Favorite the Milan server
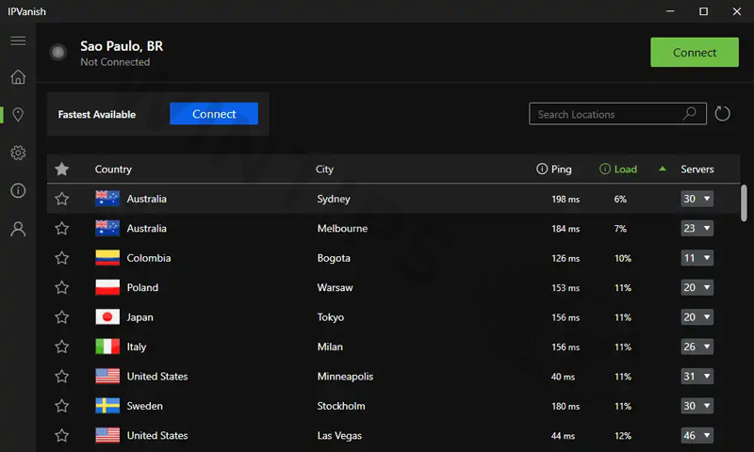754x452 pixels. pyautogui.click(x=61, y=347)
